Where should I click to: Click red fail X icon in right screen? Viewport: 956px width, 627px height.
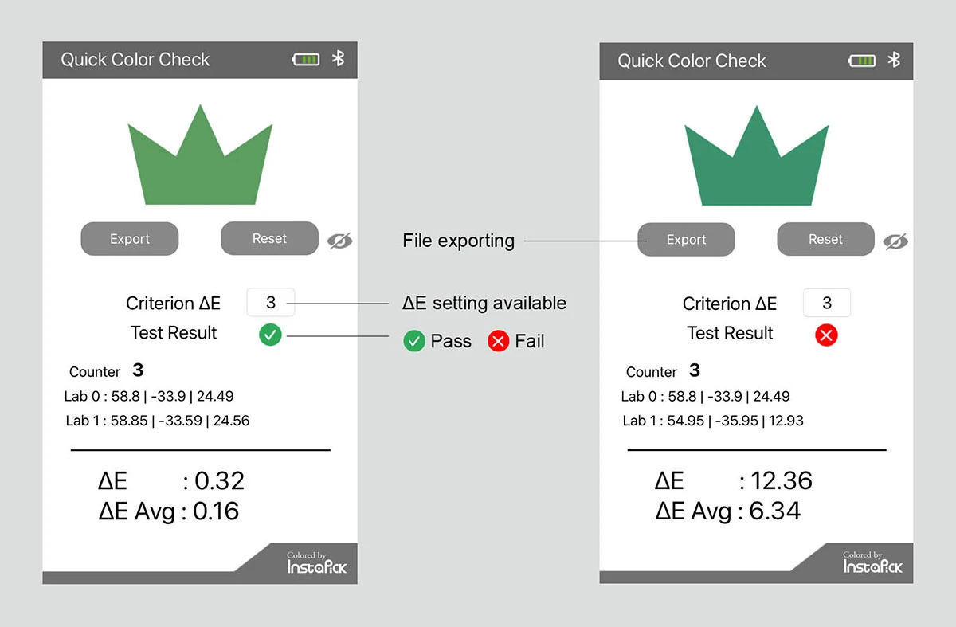pos(826,335)
